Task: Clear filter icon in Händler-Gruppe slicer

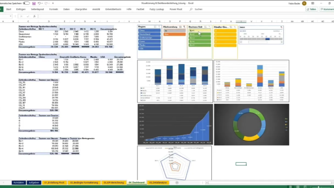Action: coord(235,27)
